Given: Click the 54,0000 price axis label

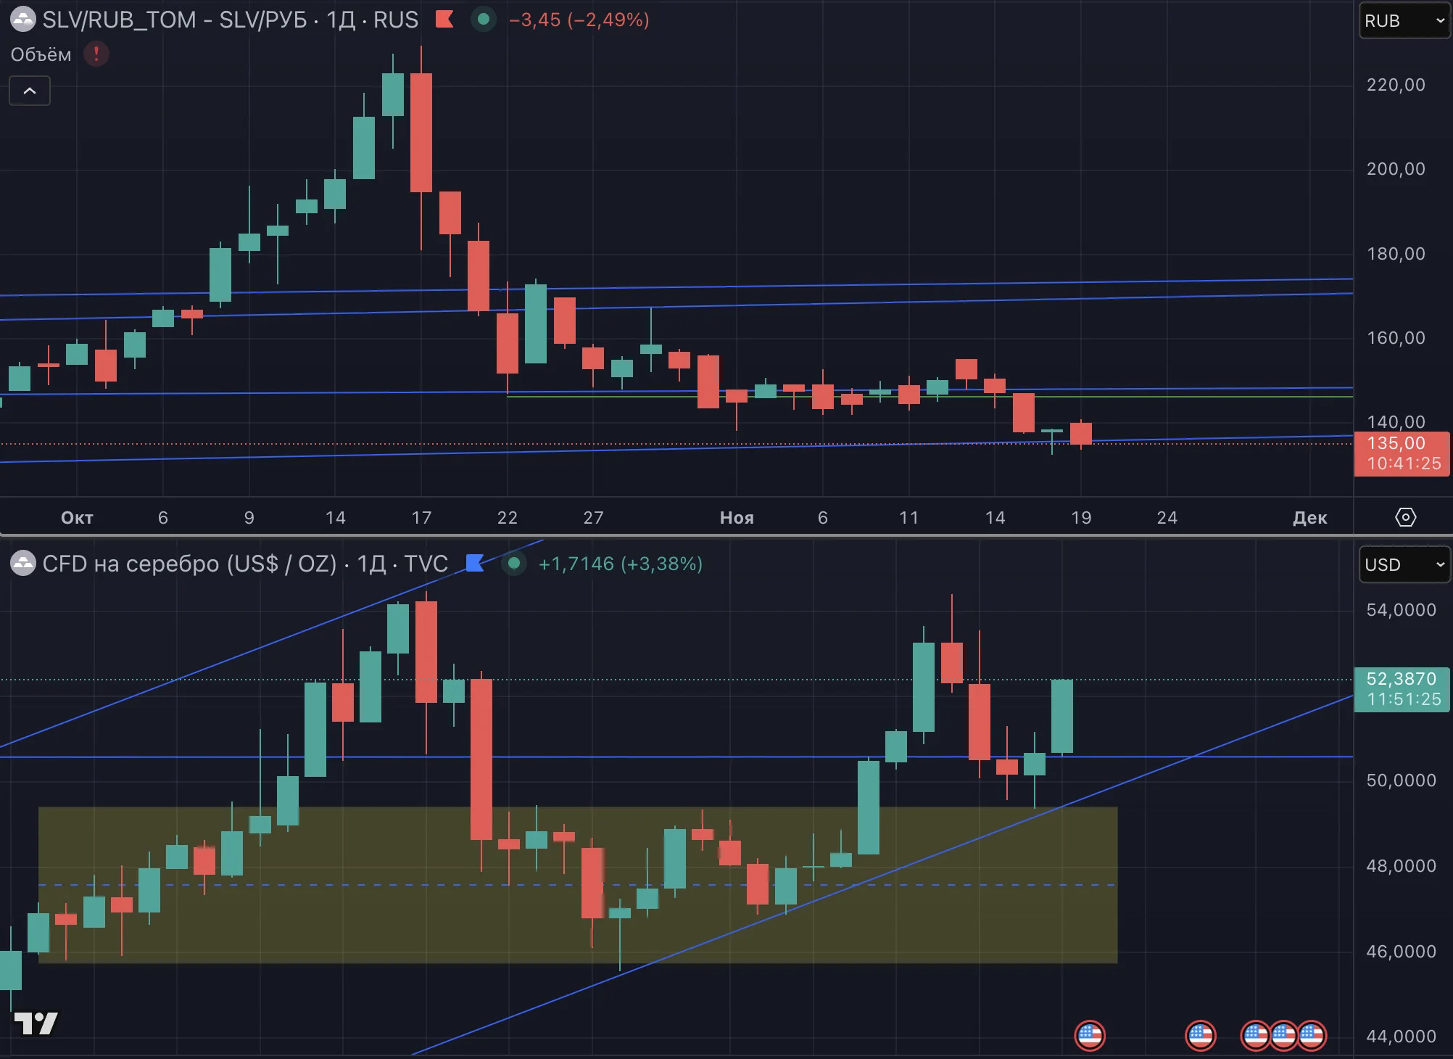Looking at the screenshot, I should [1401, 610].
